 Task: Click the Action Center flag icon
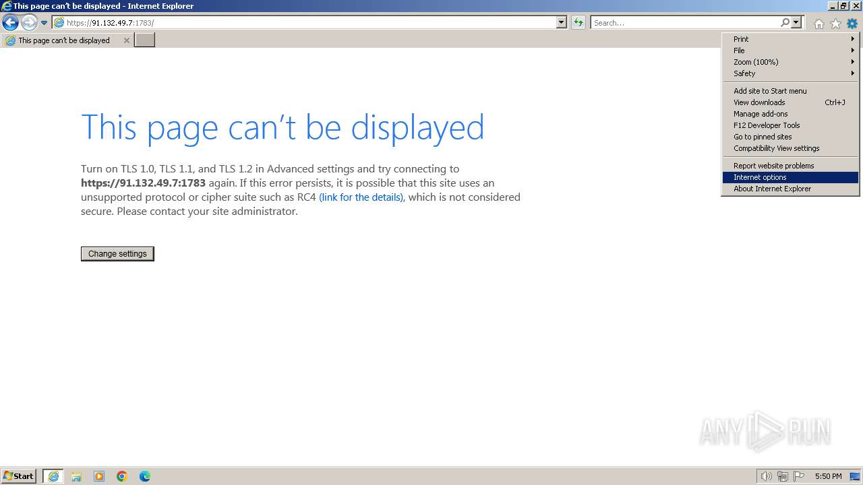799,476
